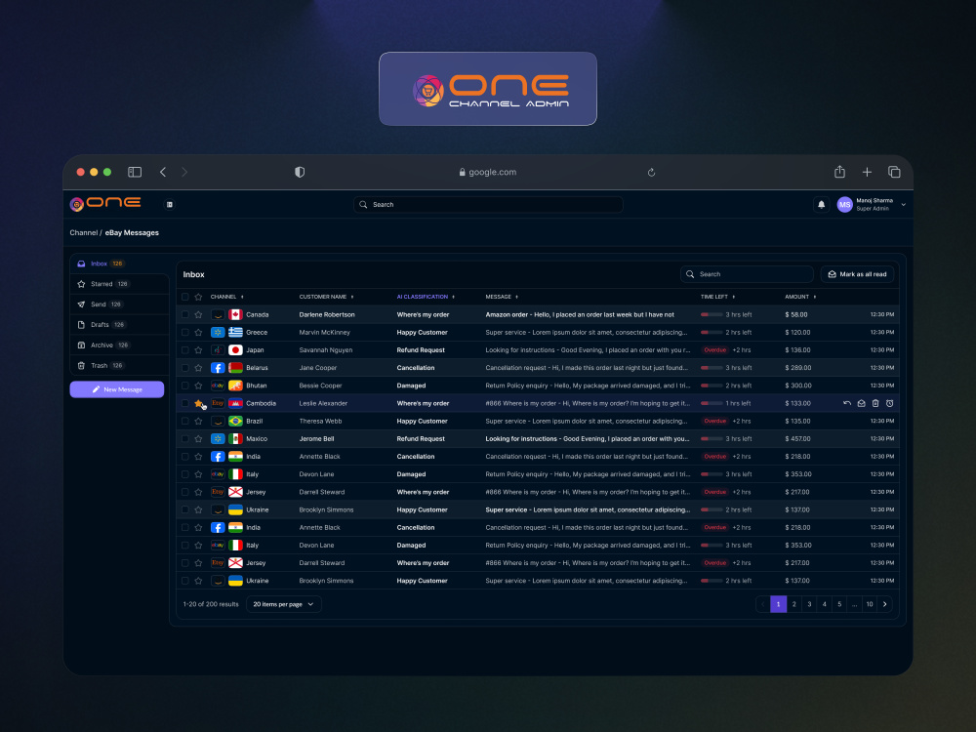
Task: Click the browser share icon
Action: (839, 171)
